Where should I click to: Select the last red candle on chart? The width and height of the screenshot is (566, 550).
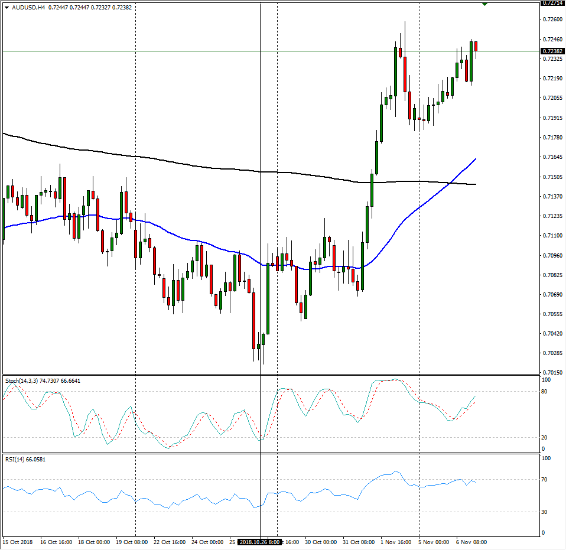click(476, 46)
